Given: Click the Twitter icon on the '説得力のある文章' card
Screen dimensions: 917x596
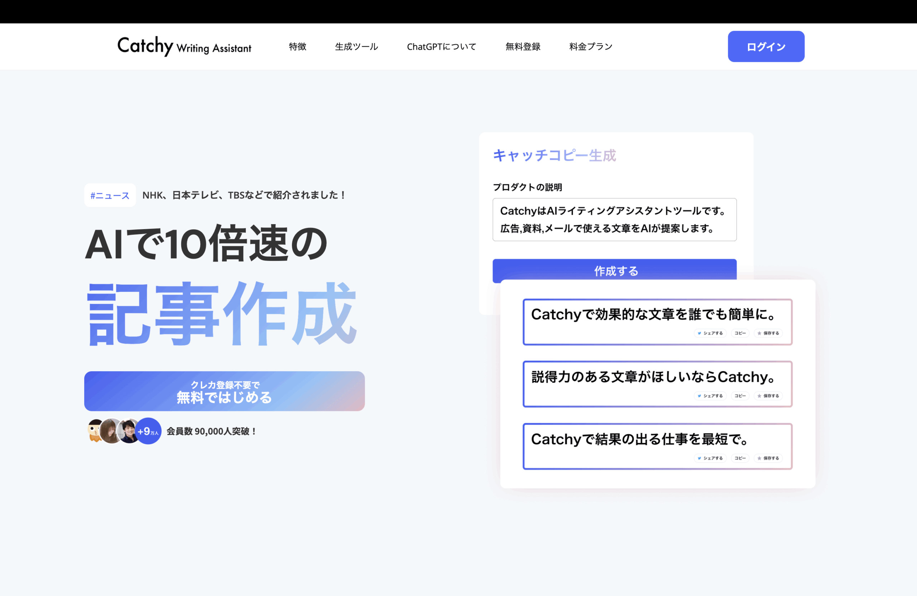Looking at the screenshot, I should point(699,396).
